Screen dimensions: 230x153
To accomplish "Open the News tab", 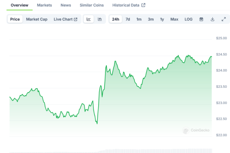I will point(65,5).
